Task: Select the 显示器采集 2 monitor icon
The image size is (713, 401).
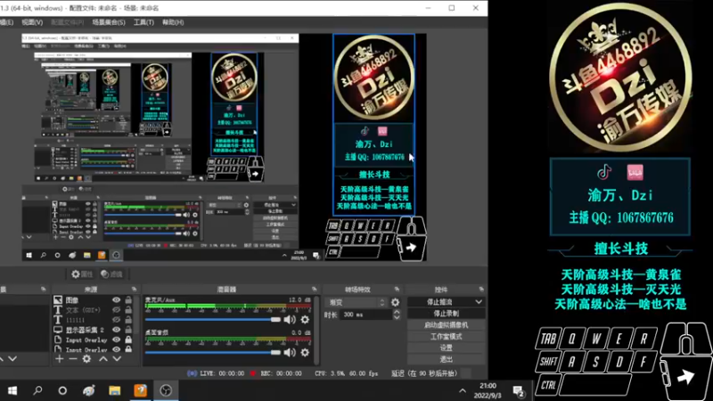Action: click(x=58, y=330)
